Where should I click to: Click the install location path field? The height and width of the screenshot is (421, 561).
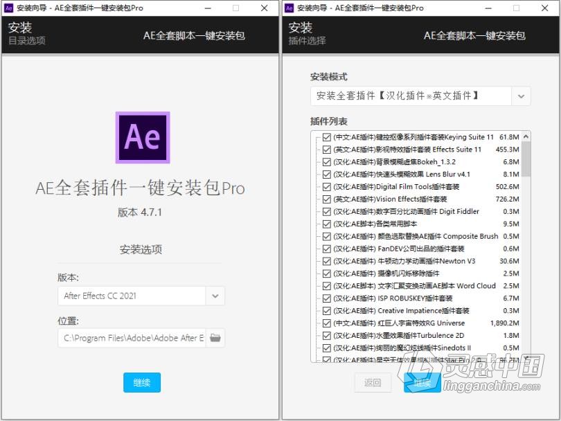pyautogui.click(x=132, y=338)
